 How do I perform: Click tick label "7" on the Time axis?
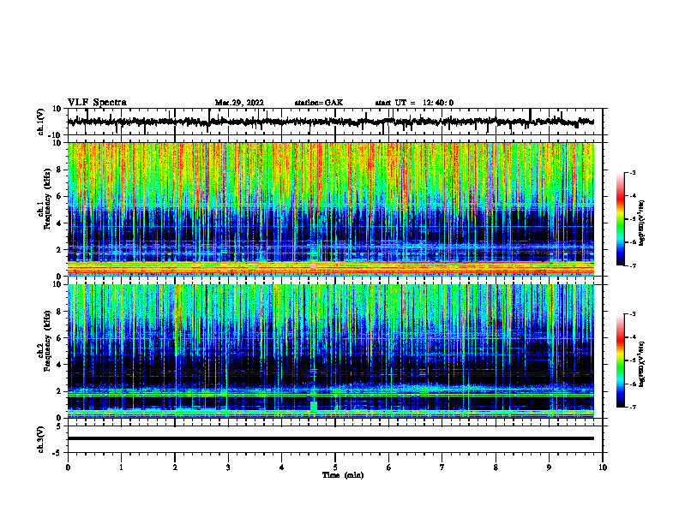pyautogui.click(x=442, y=467)
